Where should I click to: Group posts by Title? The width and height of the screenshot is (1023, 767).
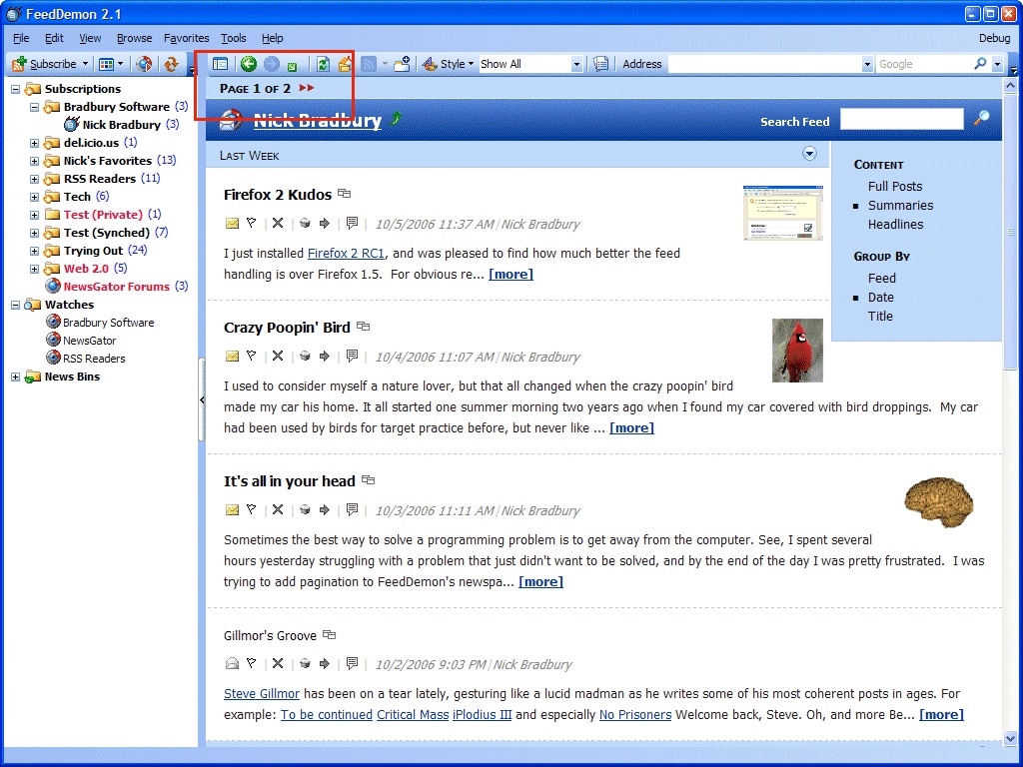880,317
